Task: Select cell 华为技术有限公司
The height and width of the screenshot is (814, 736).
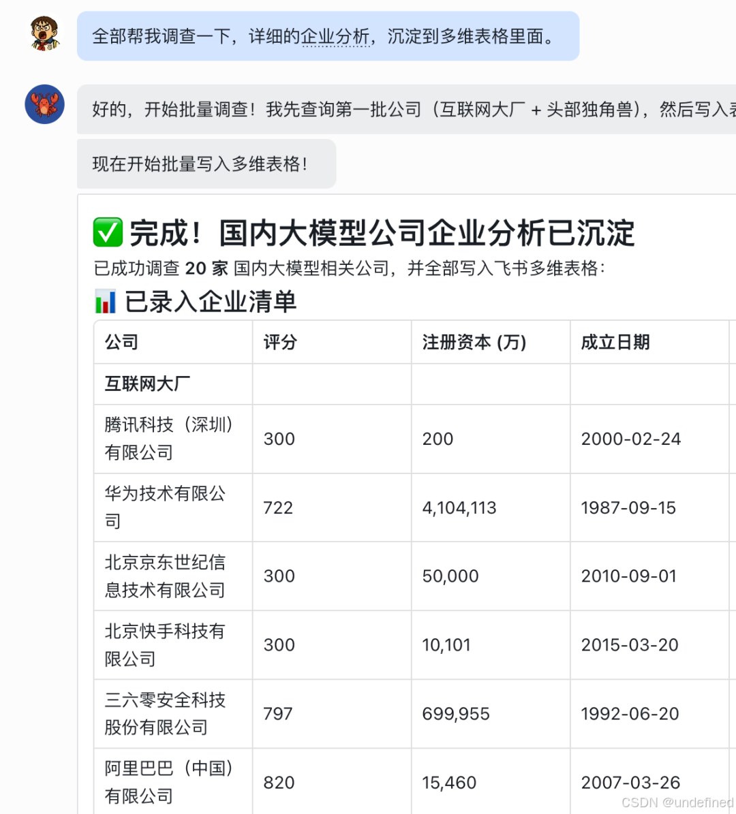Action: (174, 507)
